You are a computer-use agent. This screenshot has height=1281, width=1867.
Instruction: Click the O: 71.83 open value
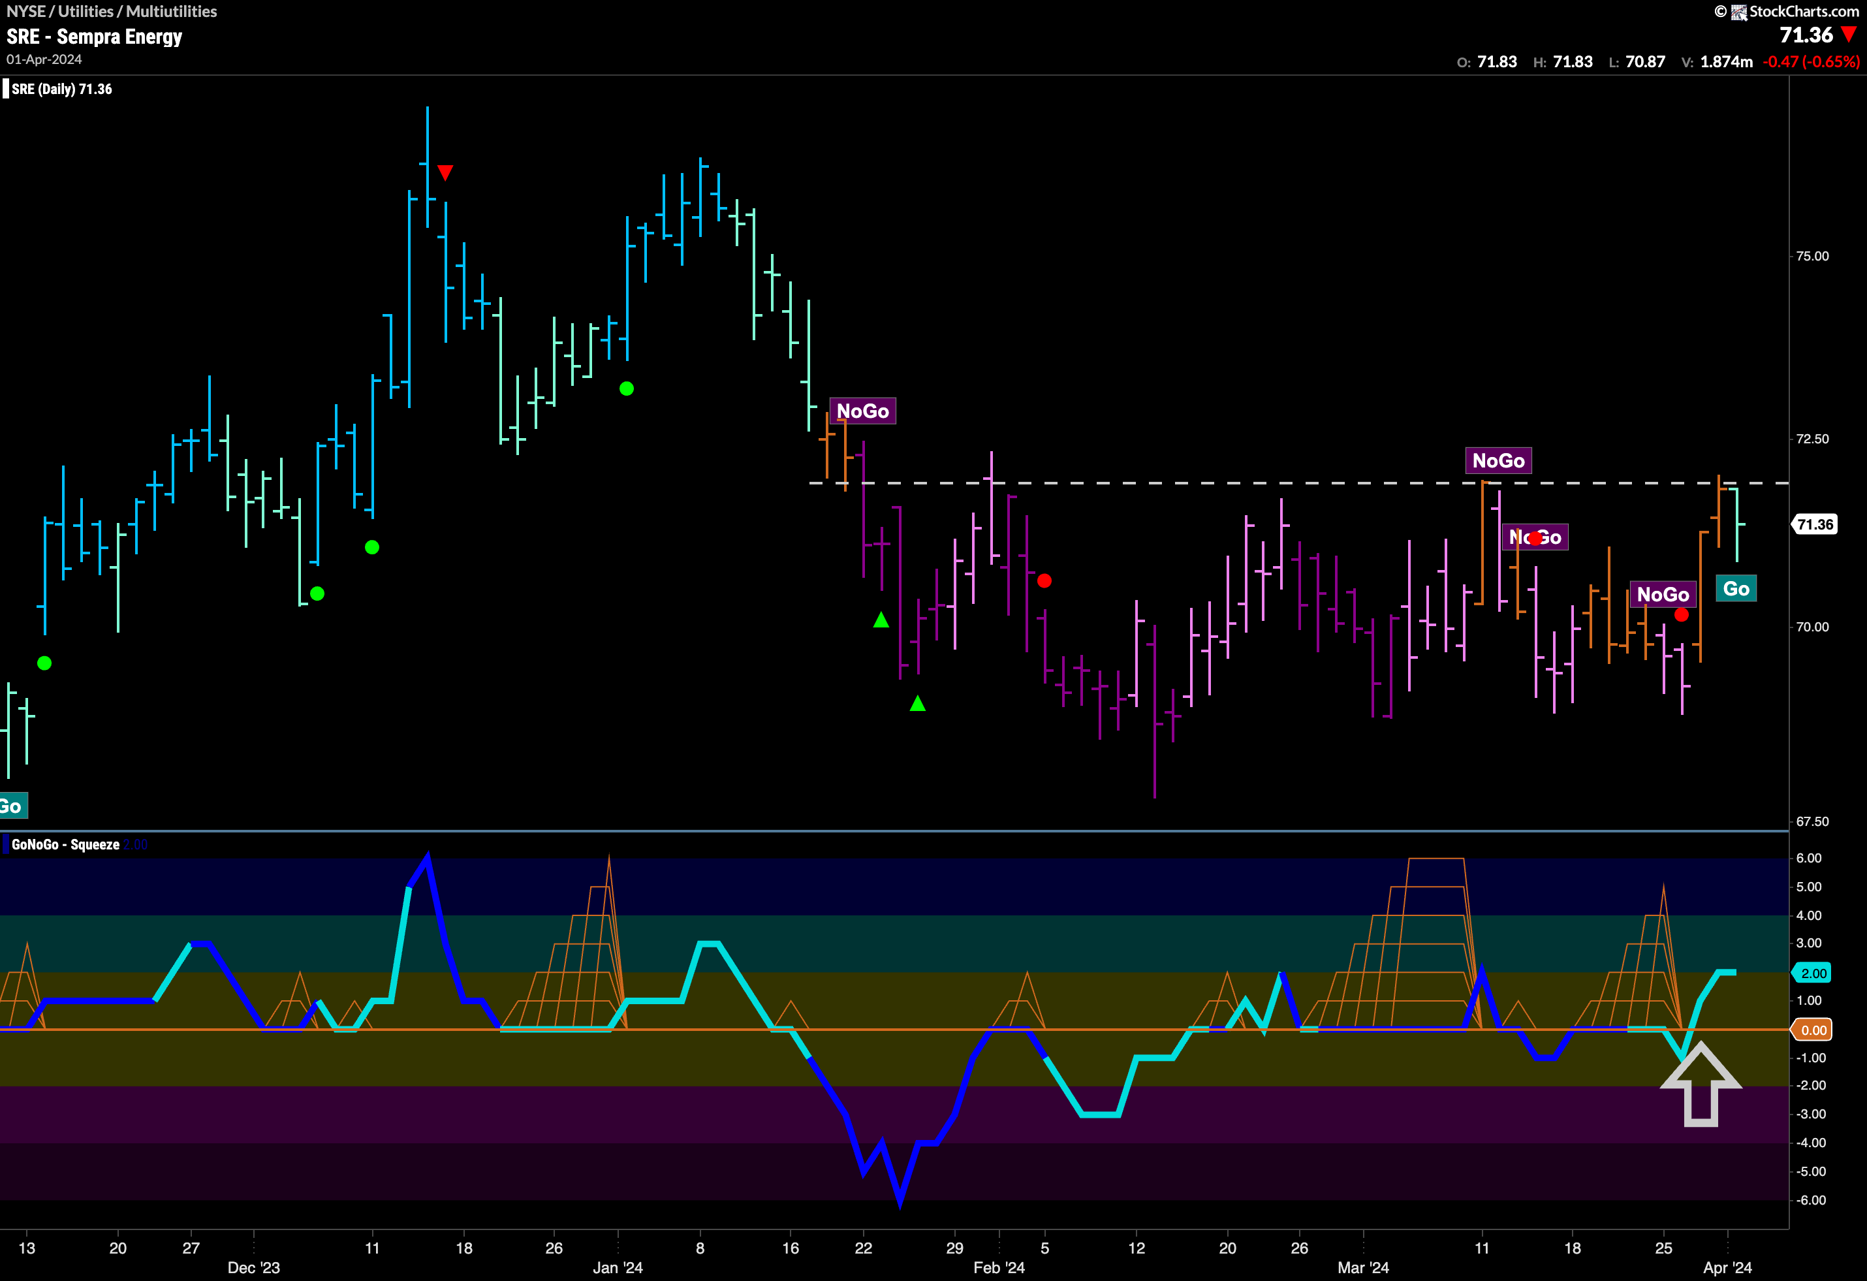point(1487,62)
